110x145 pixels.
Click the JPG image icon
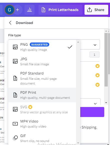click(x=15, y=61)
